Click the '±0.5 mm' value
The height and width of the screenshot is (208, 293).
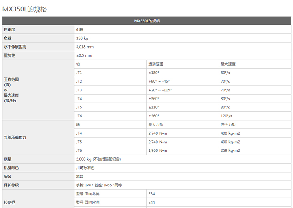[x=84, y=55]
